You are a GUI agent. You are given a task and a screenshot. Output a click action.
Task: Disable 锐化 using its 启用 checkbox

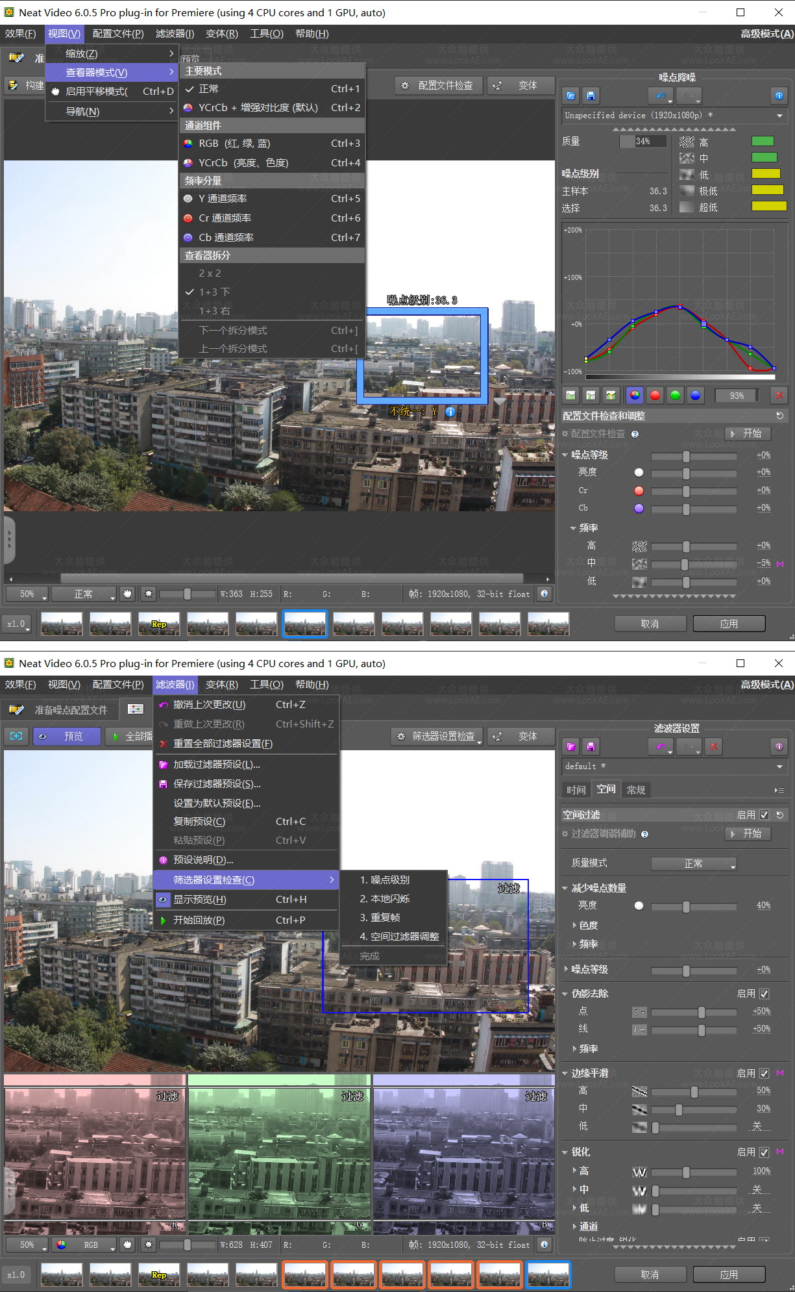764,1152
